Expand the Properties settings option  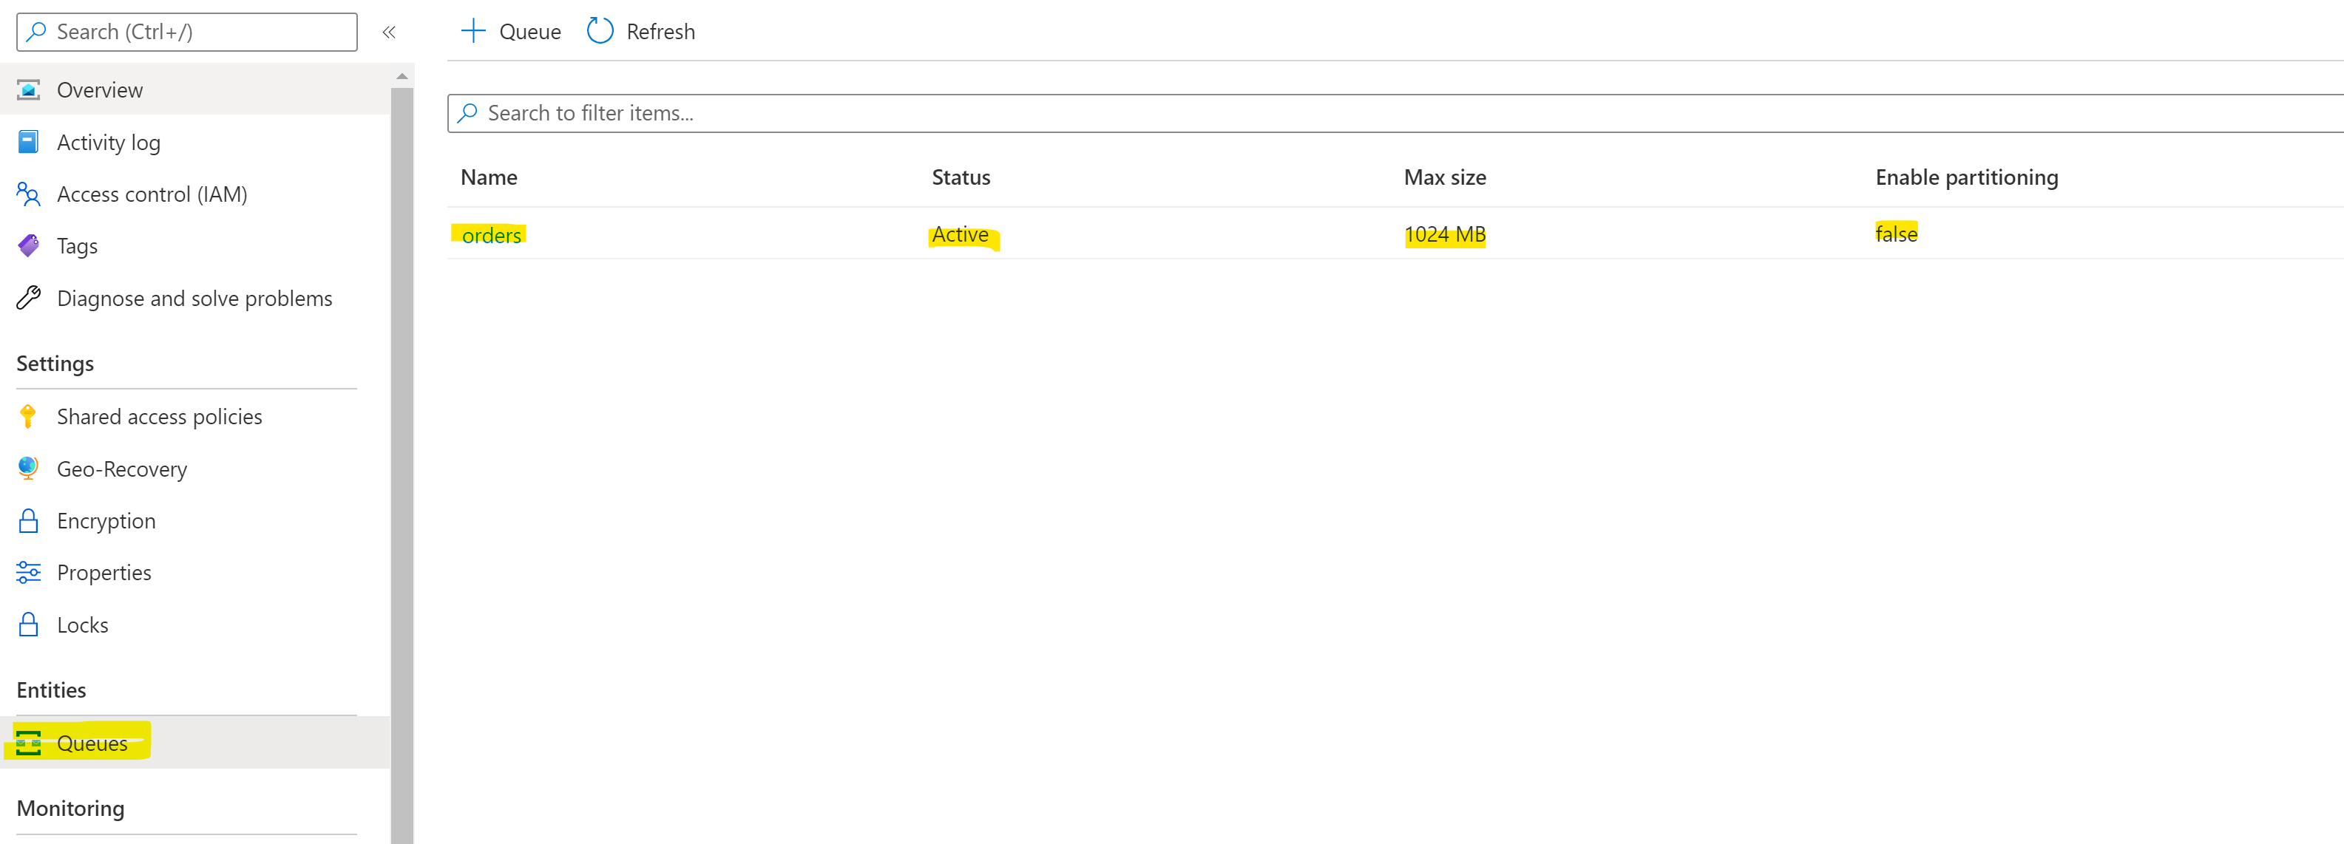pyautogui.click(x=101, y=572)
